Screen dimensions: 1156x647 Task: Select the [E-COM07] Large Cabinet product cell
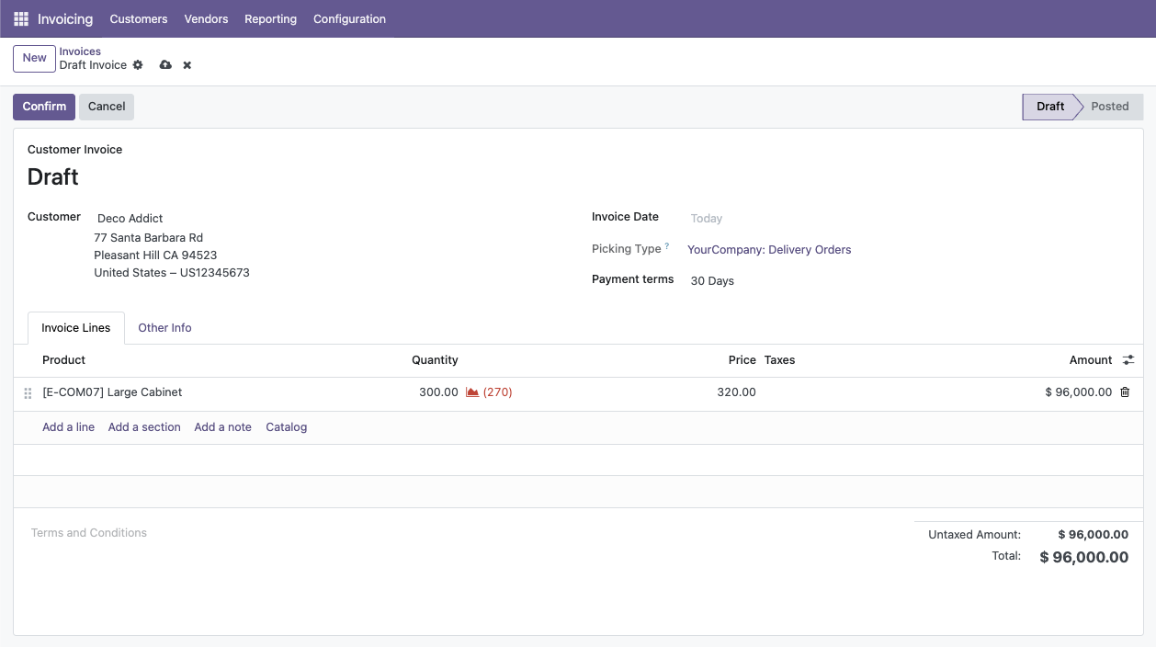point(112,392)
